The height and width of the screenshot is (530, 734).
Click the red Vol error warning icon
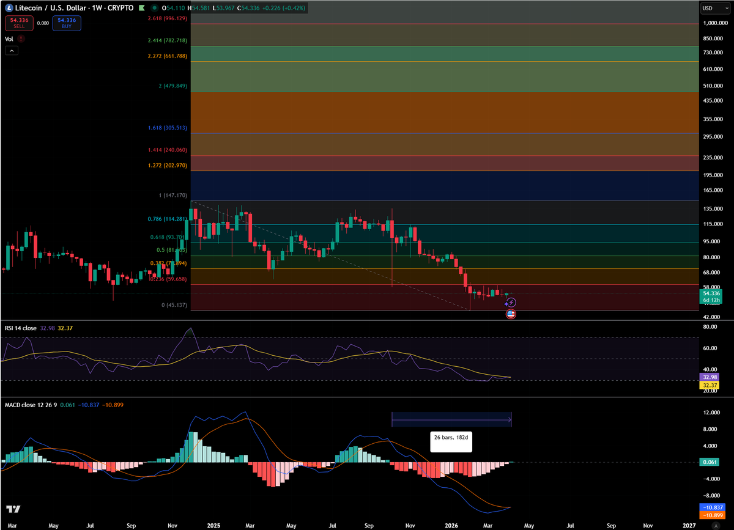coord(21,39)
